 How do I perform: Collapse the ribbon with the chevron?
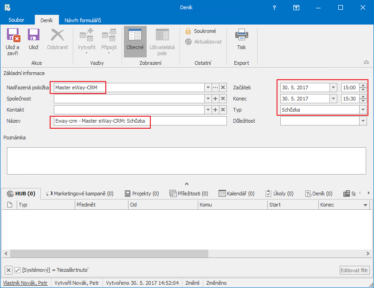366,63
